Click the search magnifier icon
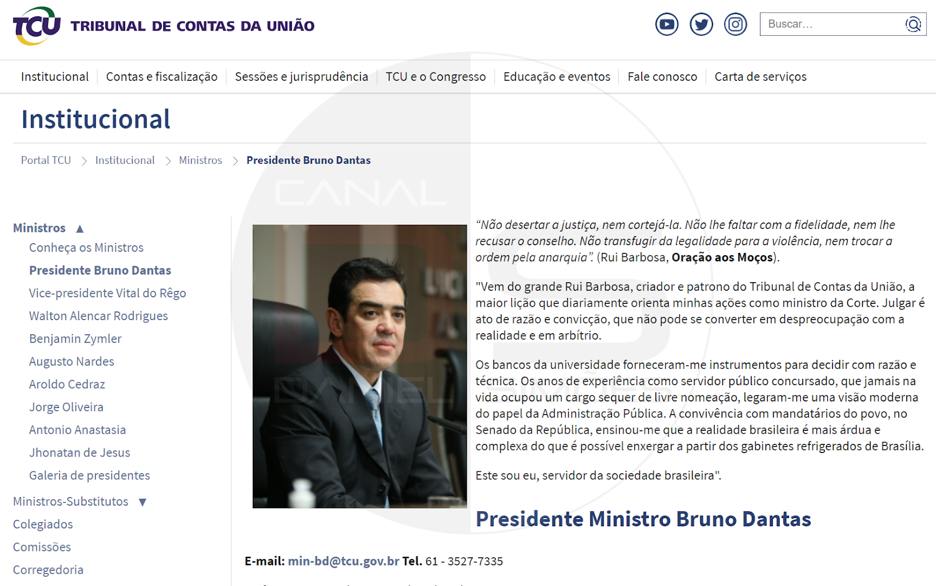The width and height of the screenshot is (936, 586). pyautogui.click(x=913, y=25)
